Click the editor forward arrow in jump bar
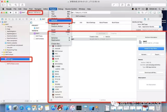The height and width of the screenshot is (112, 167). [x=37, y=19]
